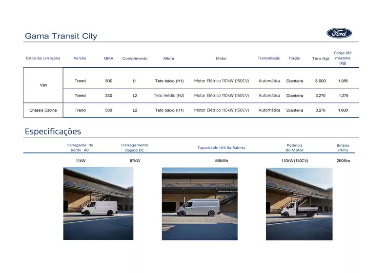Click the '87kW' fast charging value
The width and height of the screenshot is (387, 273).
click(x=135, y=161)
